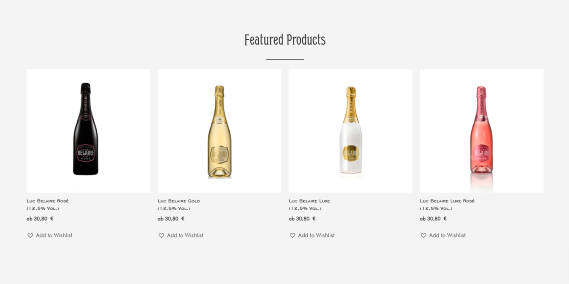Click the heart icon under Luc Belaire Gold
The image size is (569, 284).
(x=161, y=236)
